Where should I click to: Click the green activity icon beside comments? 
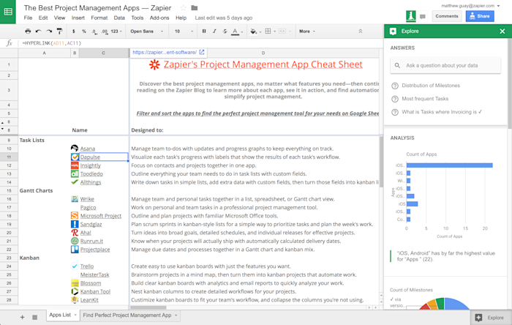tap(411, 16)
